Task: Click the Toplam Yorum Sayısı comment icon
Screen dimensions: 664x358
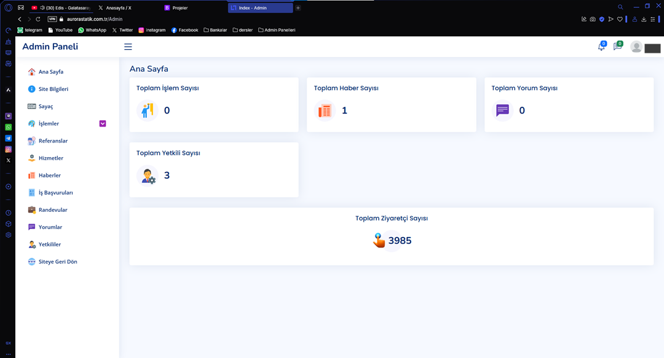Action: coord(502,111)
